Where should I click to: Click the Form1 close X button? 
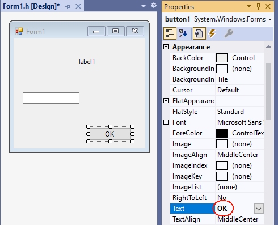[135, 31]
